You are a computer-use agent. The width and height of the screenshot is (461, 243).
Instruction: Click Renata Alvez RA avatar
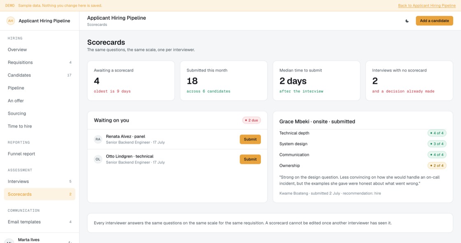coord(98,139)
